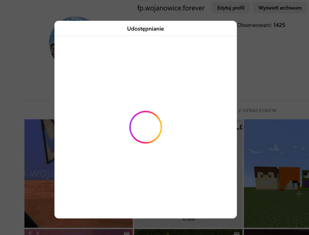
Task: Click the gradient loading spinner circle
Action: click(x=145, y=127)
